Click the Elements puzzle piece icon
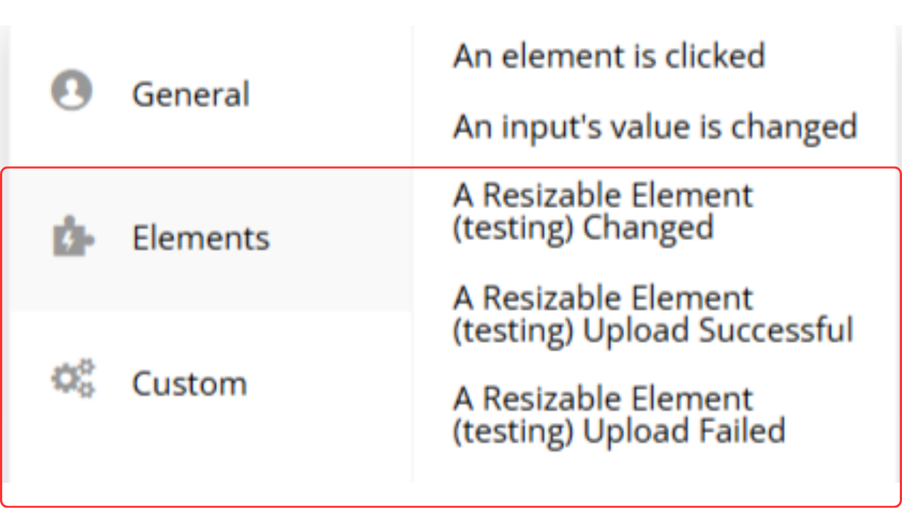Image resolution: width=902 pixels, height=508 pixels. (x=73, y=237)
